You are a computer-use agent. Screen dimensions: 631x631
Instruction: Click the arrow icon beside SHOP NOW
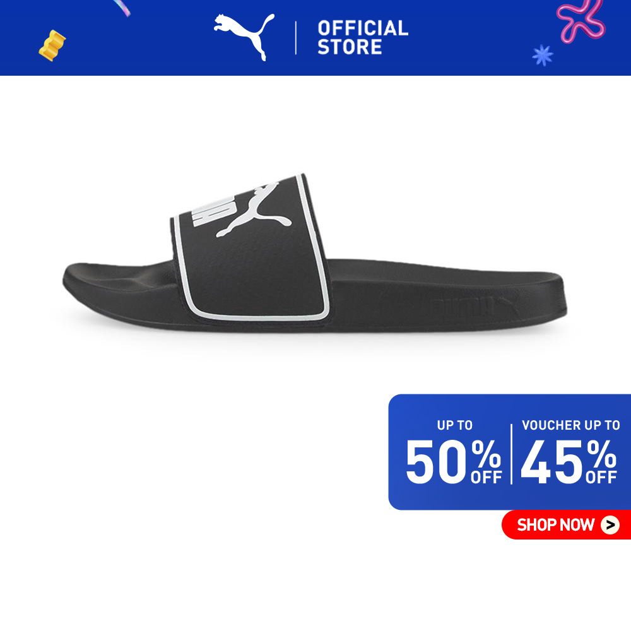click(610, 525)
